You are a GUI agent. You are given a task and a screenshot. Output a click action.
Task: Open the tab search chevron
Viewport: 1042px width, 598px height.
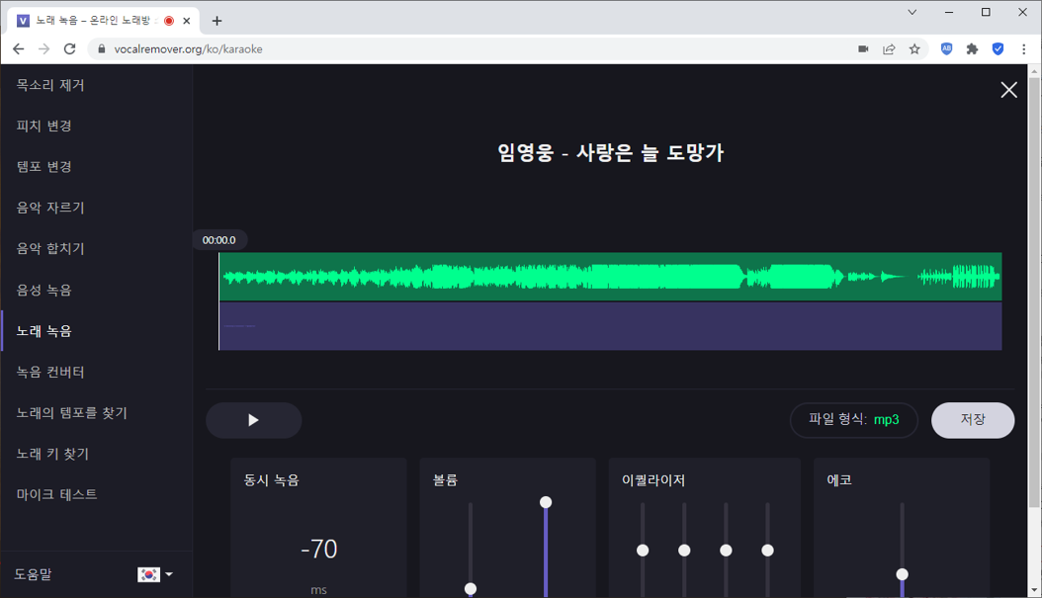coord(912,12)
